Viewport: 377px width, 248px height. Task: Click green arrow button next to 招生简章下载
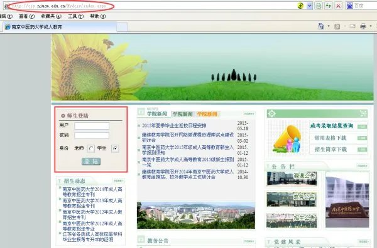362,150
